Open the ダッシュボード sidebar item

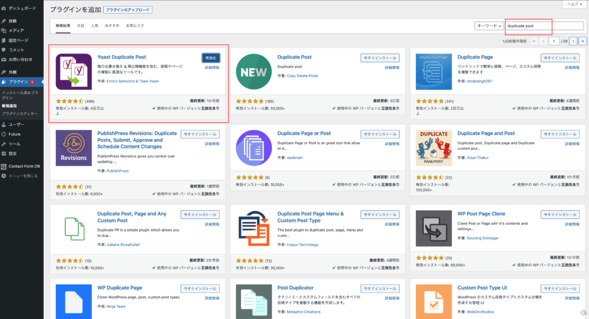click(22, 9)
